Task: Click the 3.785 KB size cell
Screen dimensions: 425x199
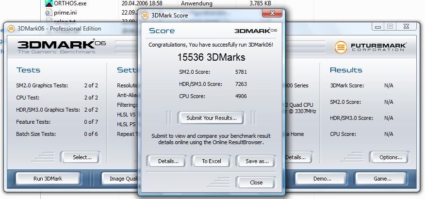Action: pos(260,3)
